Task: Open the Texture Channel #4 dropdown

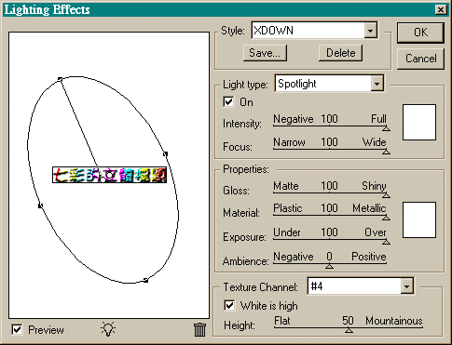Action: (406, 286)
